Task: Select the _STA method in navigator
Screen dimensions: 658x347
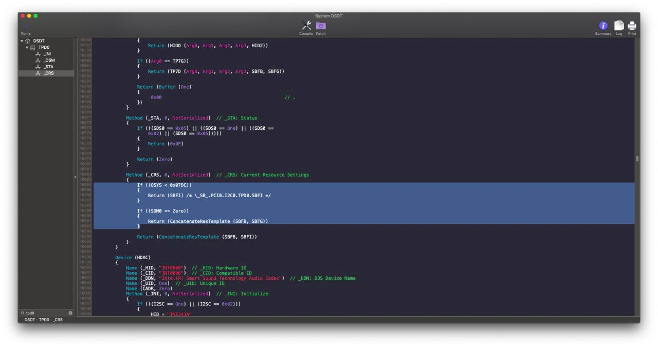Action: [47, 67]
